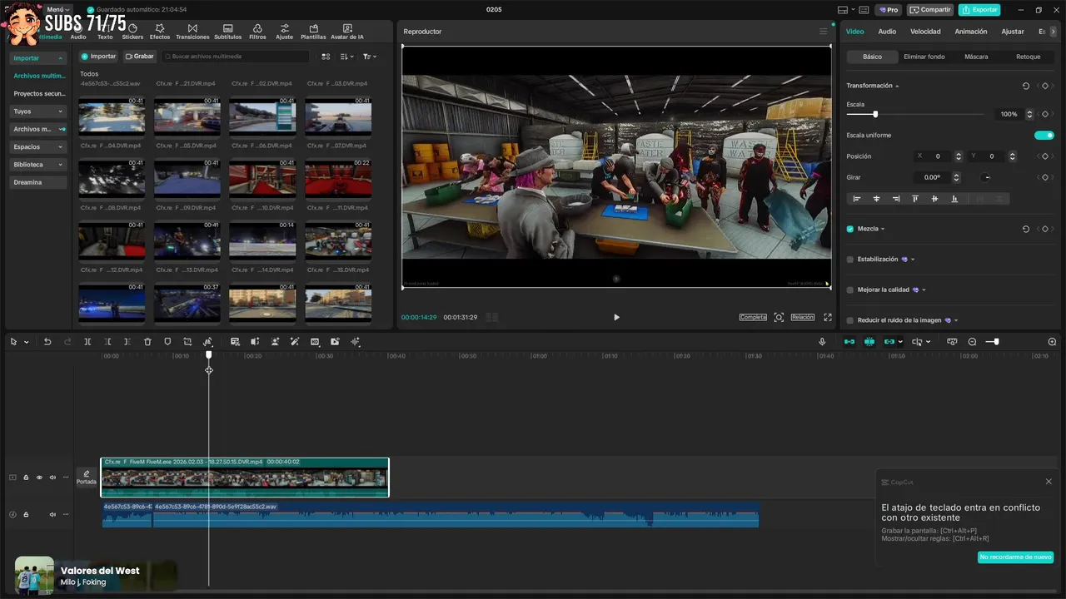Toggle the Escala uniforme switch
Screen dimensions: 1066x599
(1044, 135)
